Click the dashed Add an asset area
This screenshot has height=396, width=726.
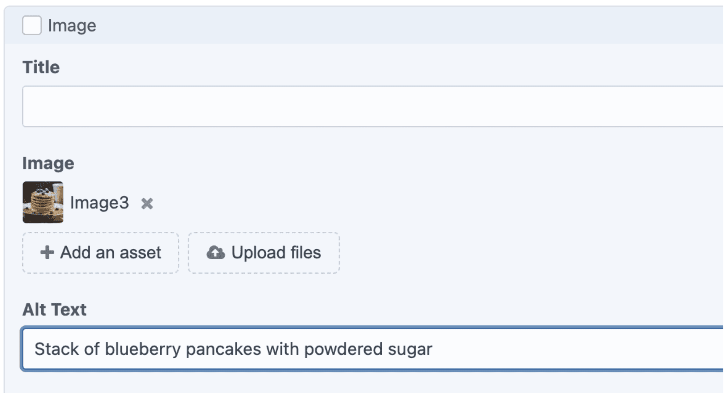pos(100,252)
